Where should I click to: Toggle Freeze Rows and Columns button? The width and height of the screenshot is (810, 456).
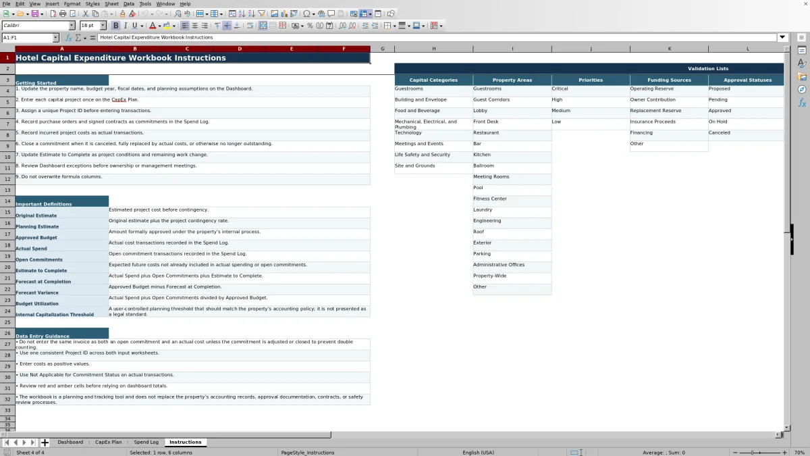[x=363, y=14]
